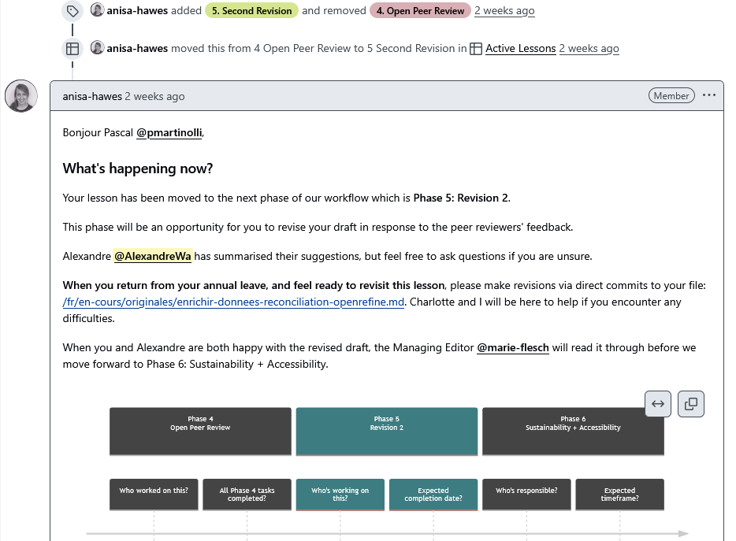Open the highlighted @AlexandreWa mention
The image size is (736, 541).
coord(153,256)
